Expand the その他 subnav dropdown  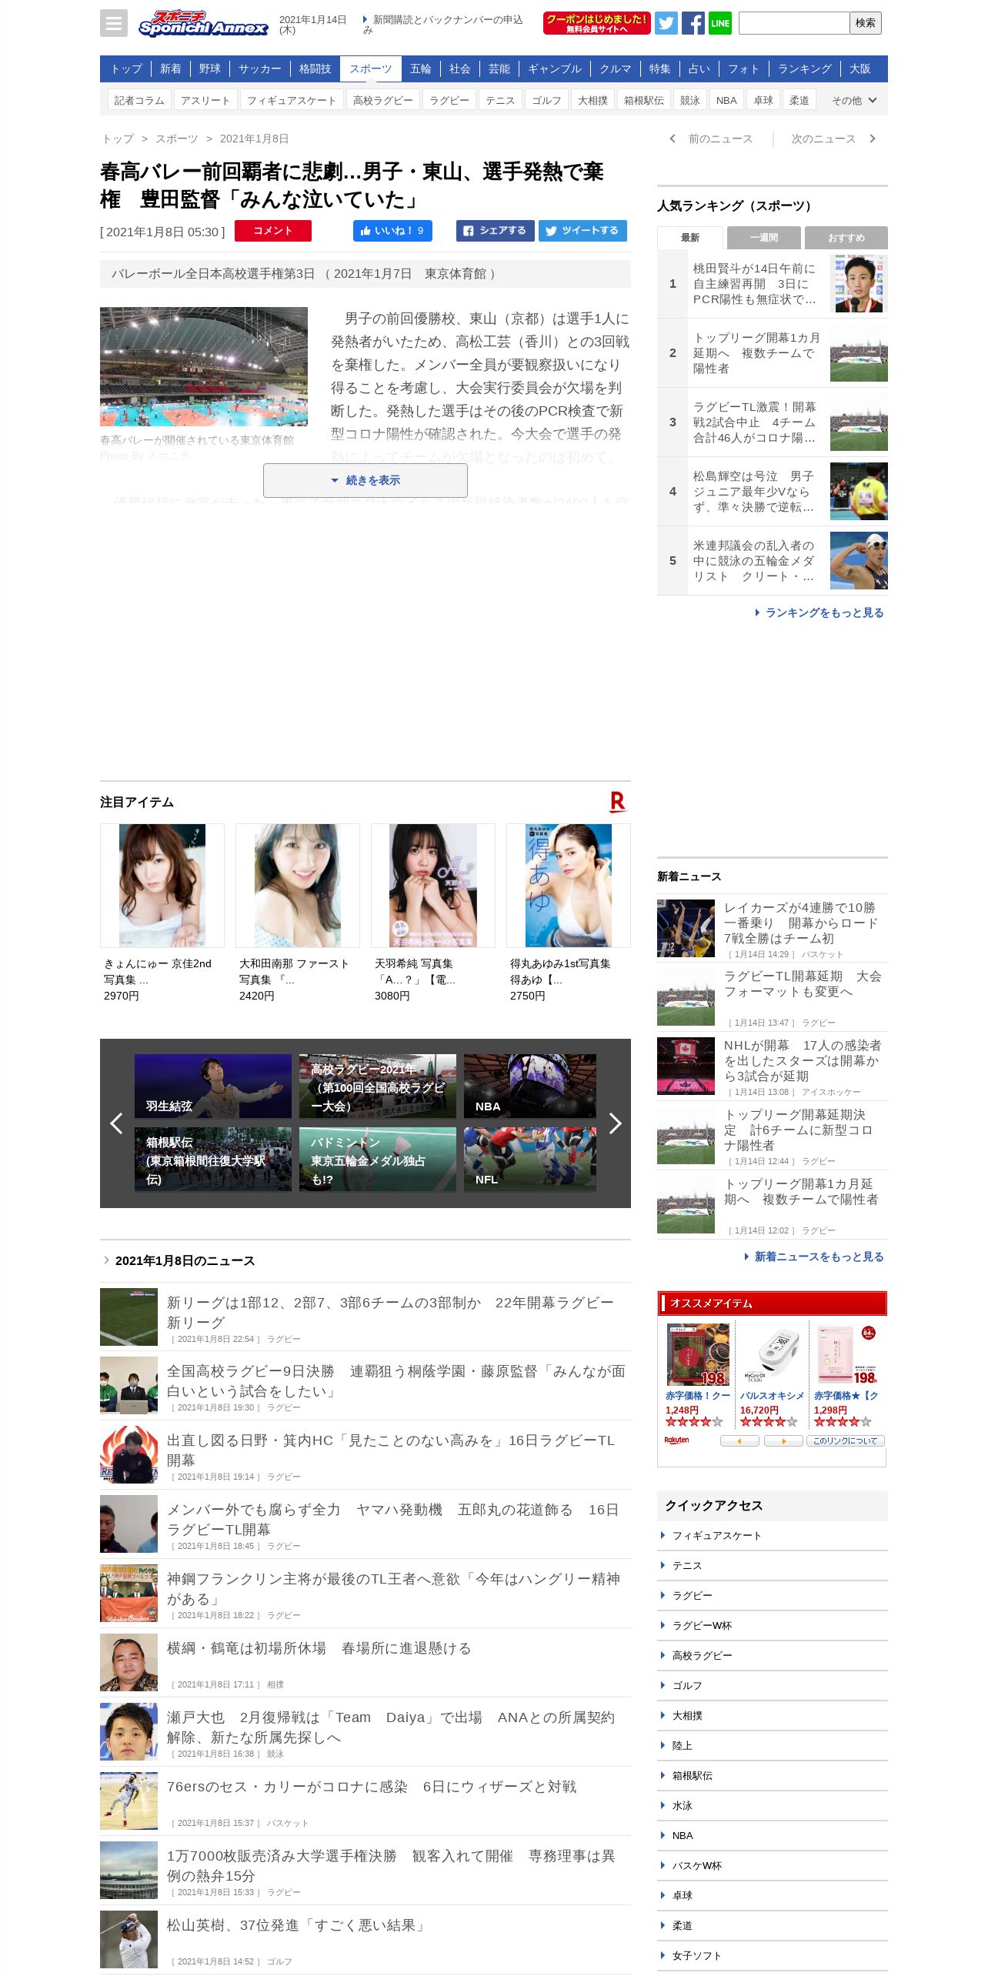point(854,100)
